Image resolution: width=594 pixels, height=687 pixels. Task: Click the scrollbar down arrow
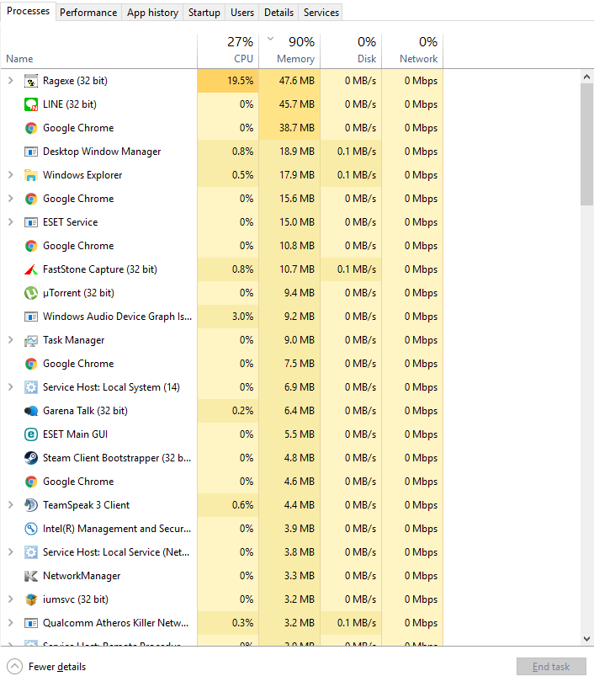click(x=586, y=639)
